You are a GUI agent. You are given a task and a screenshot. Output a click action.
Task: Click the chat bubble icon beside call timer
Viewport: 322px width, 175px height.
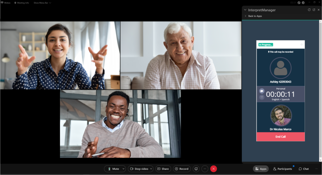click(x=262, y=91)
